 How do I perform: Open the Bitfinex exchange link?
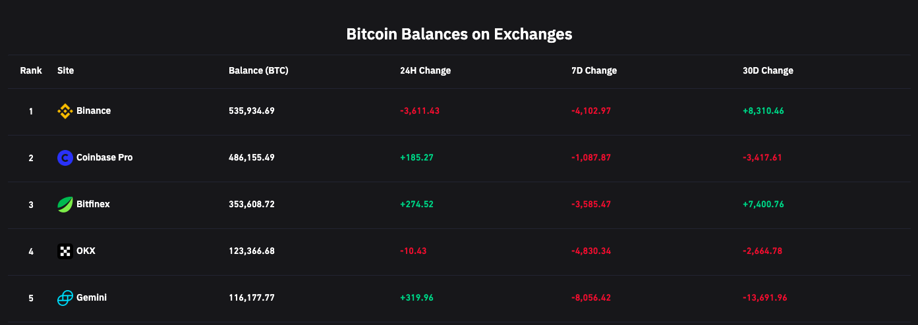click(x=93, y=205)
